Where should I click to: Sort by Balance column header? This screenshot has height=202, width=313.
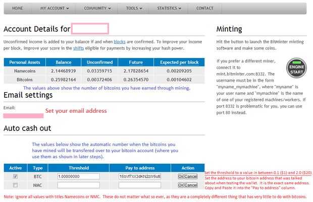64,62
